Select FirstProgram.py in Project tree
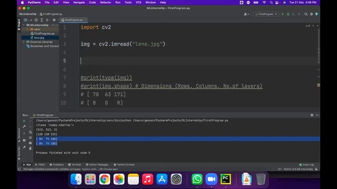 tap(43, 34)
